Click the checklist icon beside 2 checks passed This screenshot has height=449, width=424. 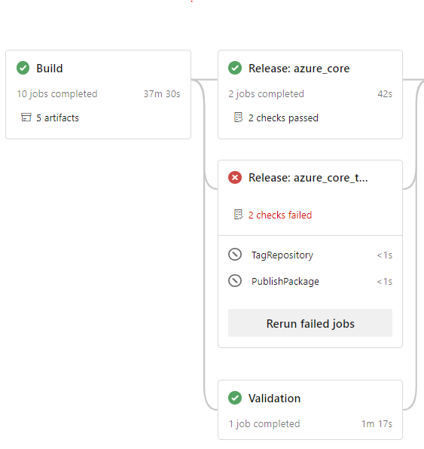pos(239,118)
